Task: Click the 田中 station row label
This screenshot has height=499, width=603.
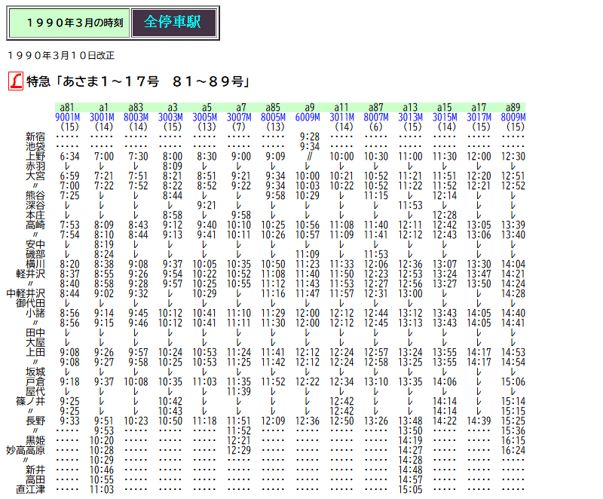Action: click(x=35, y=333)
